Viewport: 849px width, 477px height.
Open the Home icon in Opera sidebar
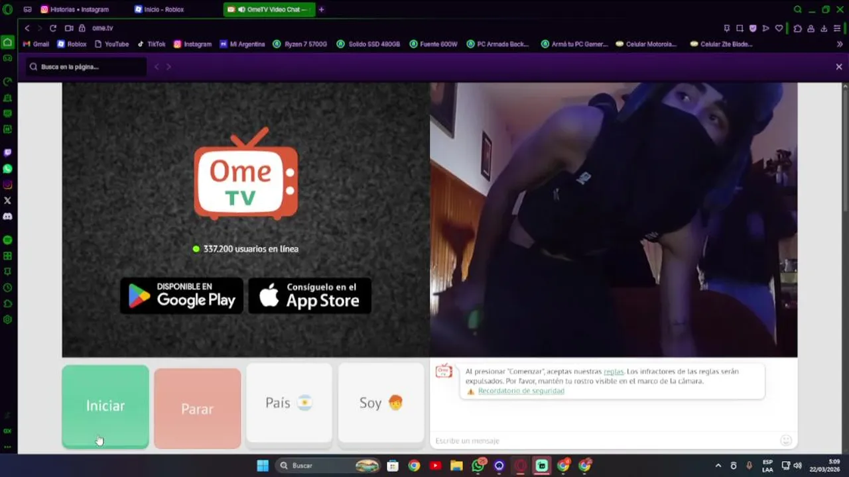point(8,42)
